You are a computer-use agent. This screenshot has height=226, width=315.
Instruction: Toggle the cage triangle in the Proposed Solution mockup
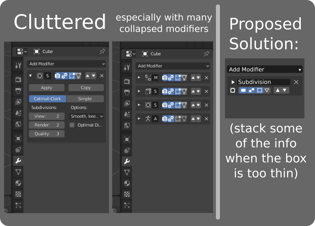(267, 90)
